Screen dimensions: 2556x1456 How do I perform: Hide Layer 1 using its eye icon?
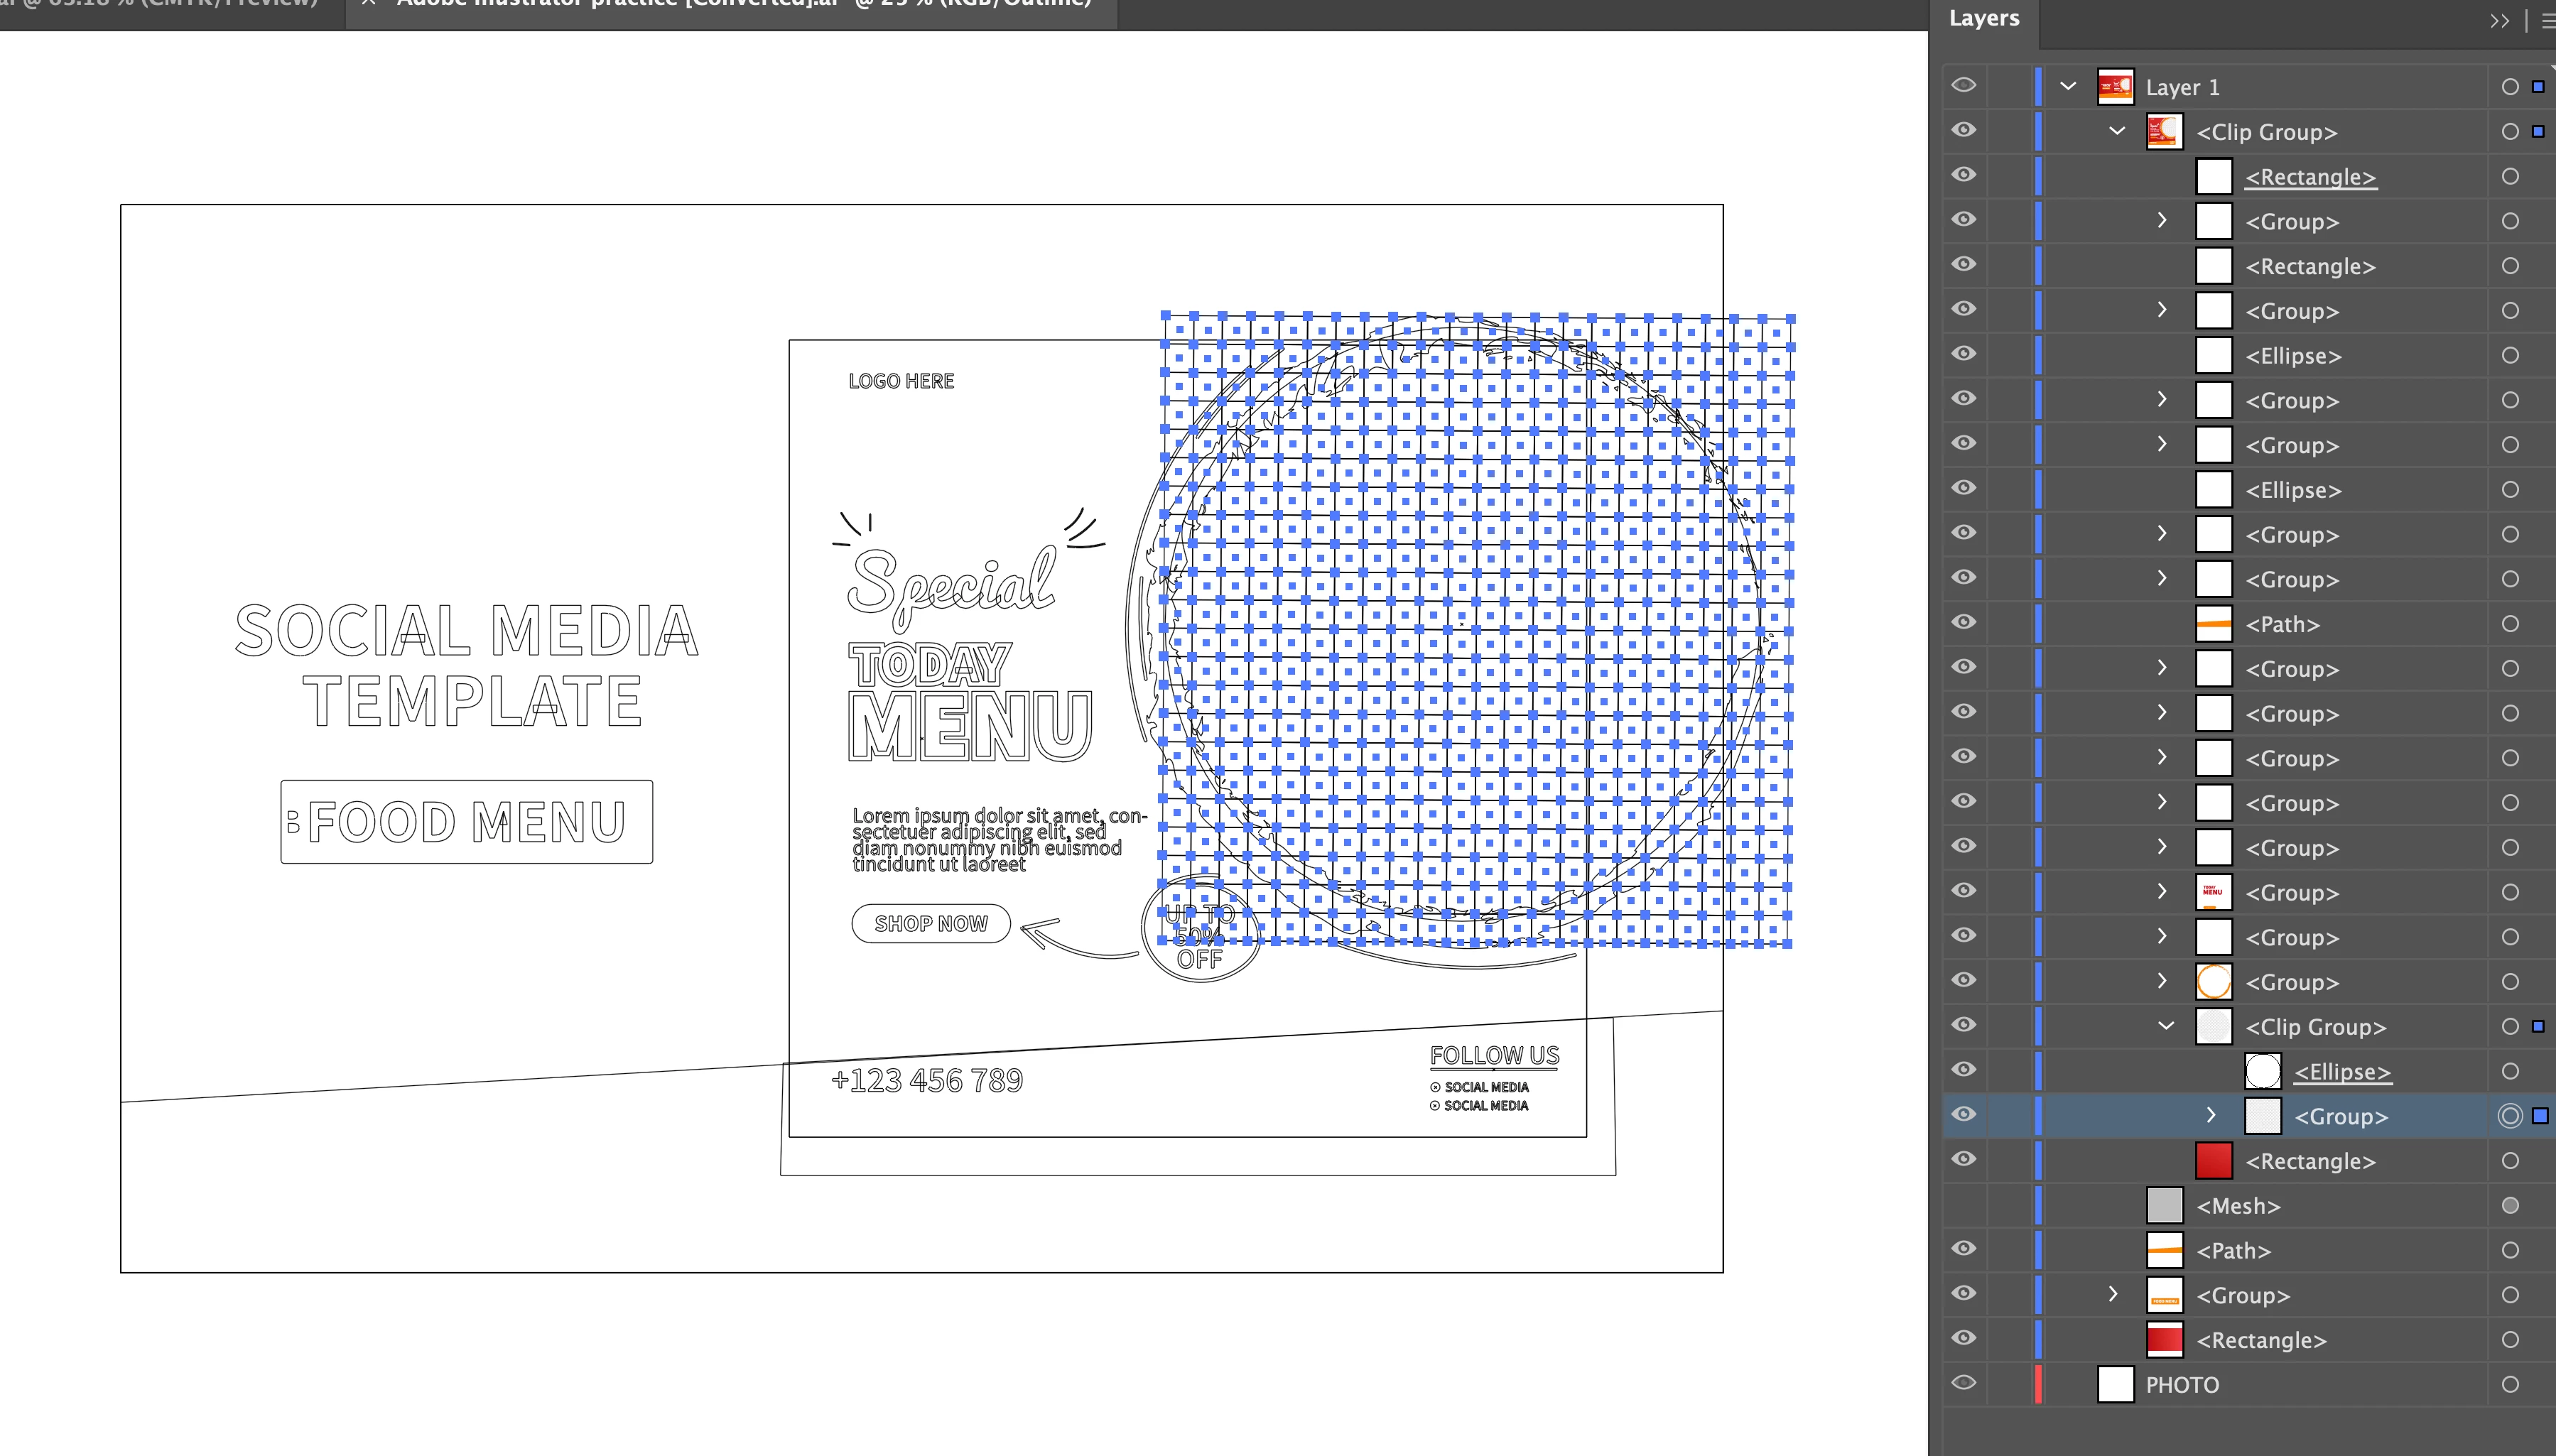pyautogui.click(x=1964, y=86)
